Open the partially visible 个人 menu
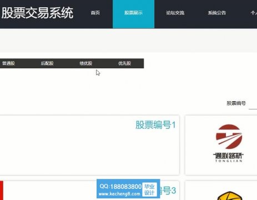257x200 pixels. coord(254,13)
